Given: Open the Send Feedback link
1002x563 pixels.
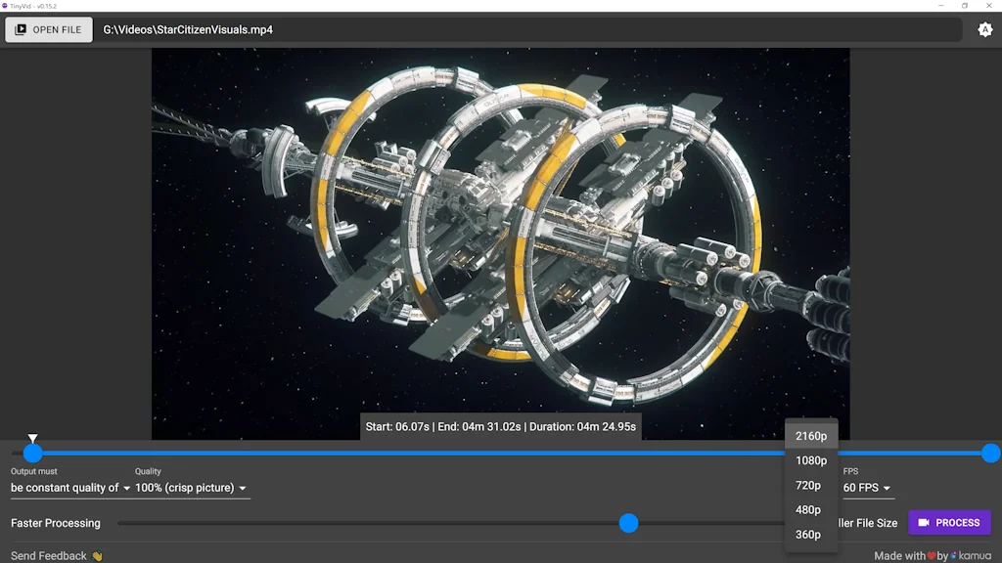Looking at the screenshot, I should 47,555.
